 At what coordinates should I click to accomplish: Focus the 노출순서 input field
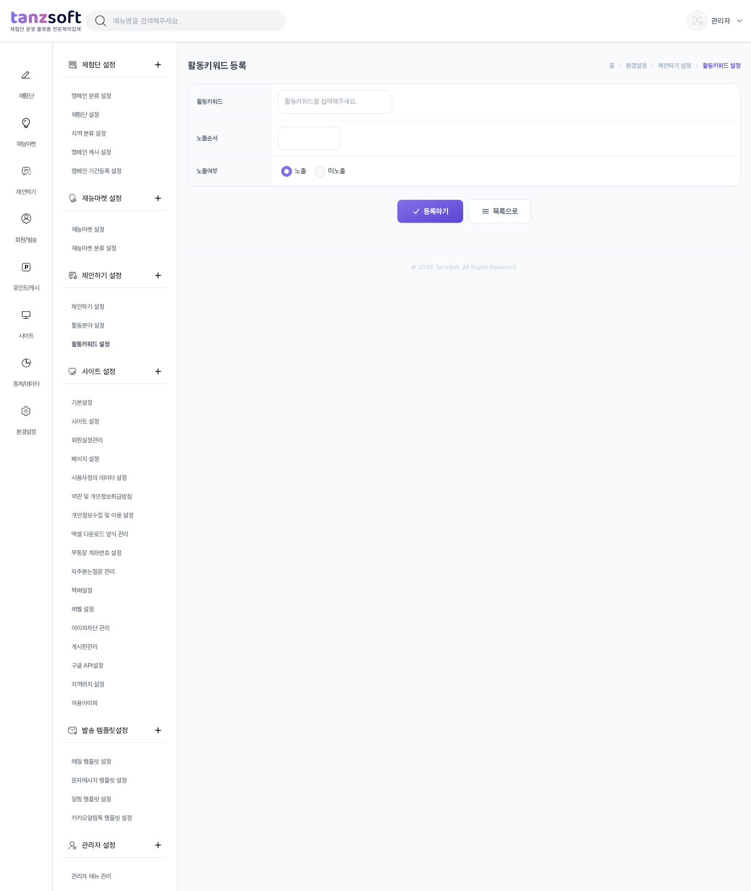(309, 138)
